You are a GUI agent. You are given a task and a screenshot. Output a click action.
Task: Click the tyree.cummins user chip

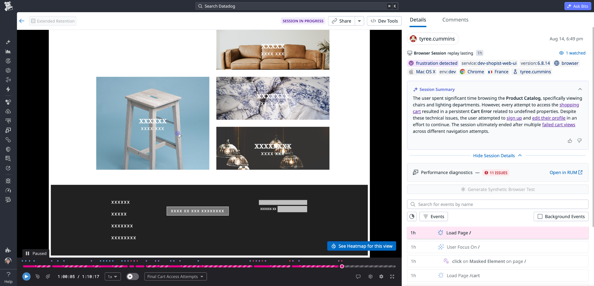coord(433,39)
